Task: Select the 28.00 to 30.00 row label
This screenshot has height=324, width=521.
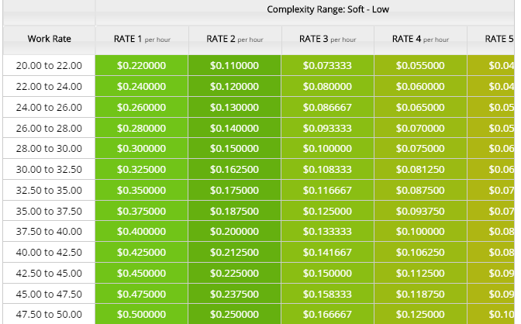Action: click(49, 149)
